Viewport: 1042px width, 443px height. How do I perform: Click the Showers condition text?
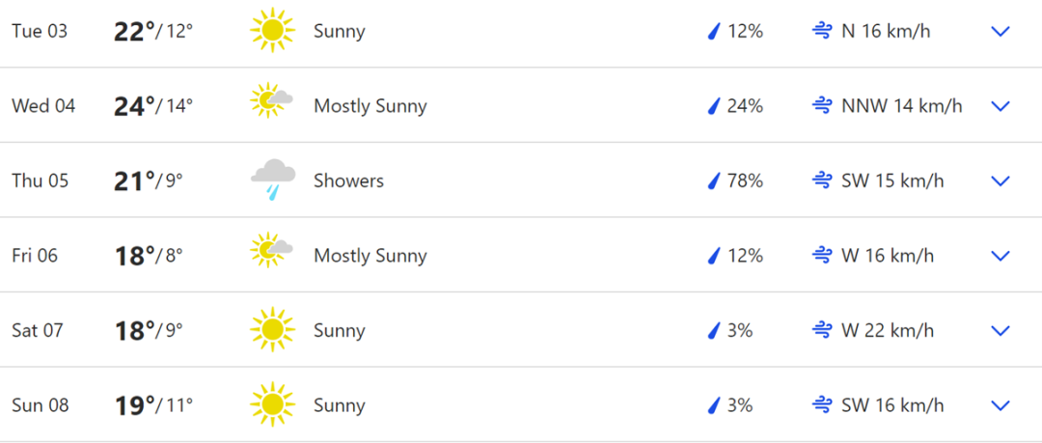pos(349,180)
